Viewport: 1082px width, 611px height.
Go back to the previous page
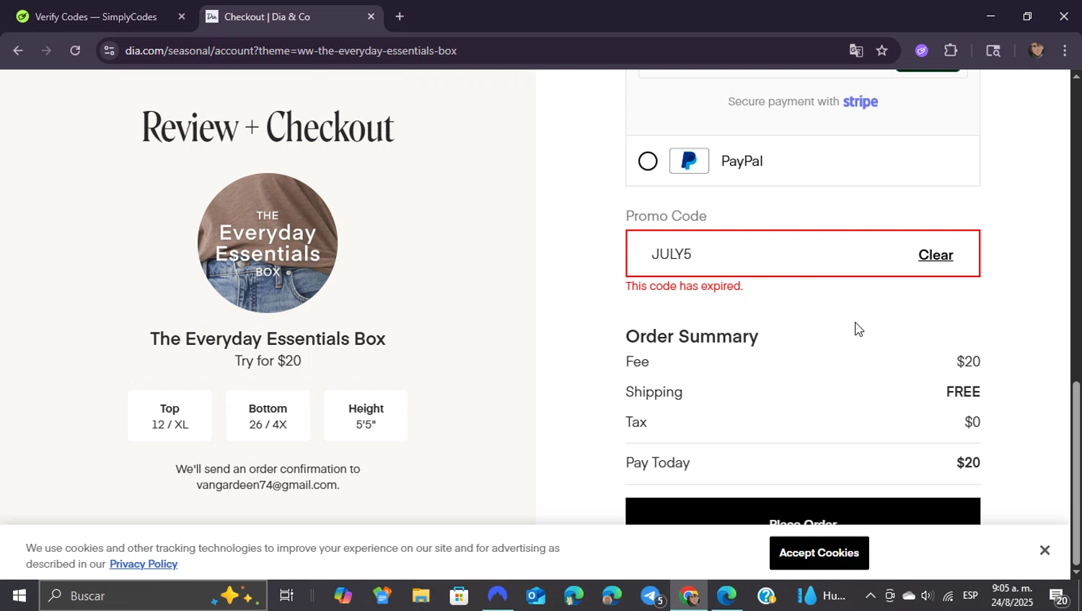pos(18,50)
